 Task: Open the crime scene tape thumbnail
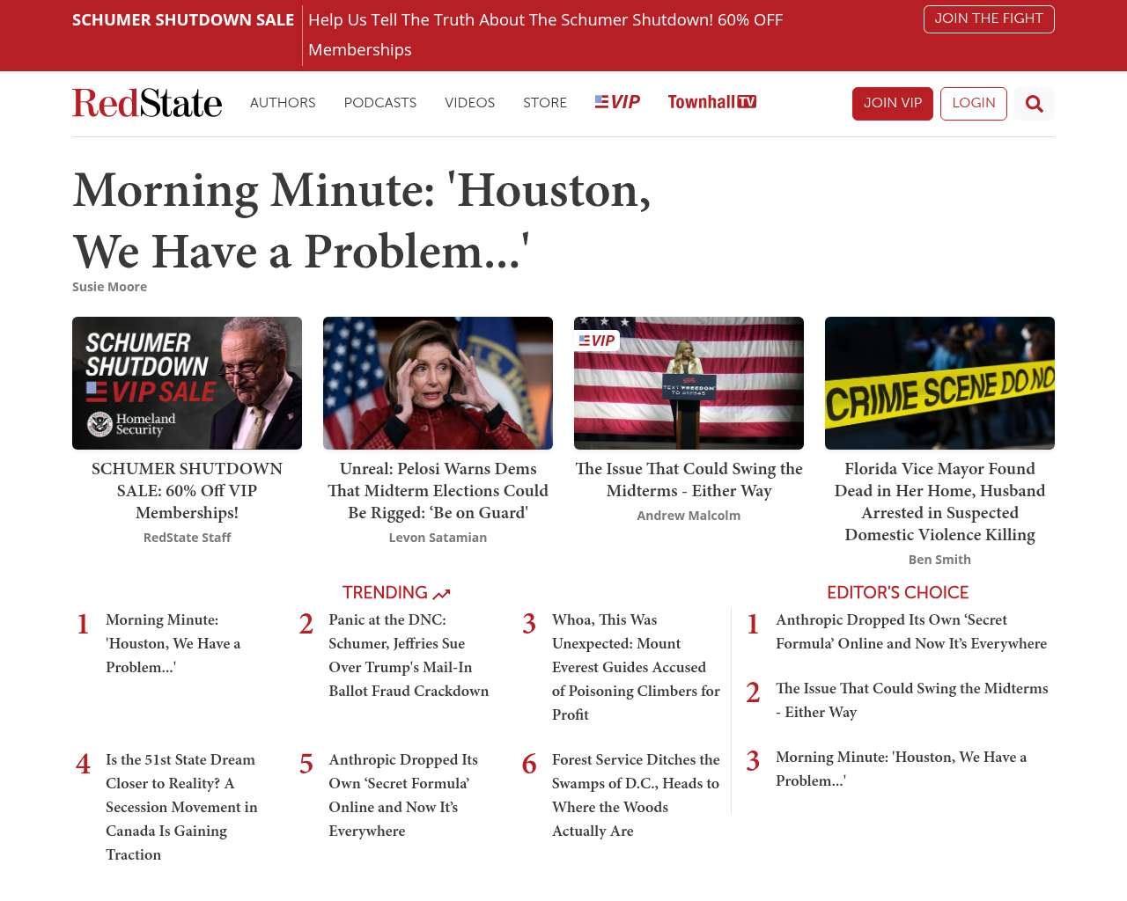click(939, 383)
